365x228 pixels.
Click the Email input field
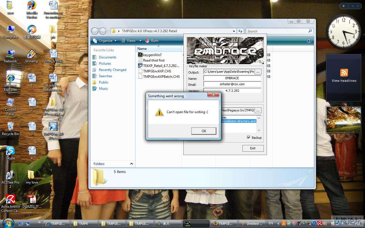tap(232, 84)
